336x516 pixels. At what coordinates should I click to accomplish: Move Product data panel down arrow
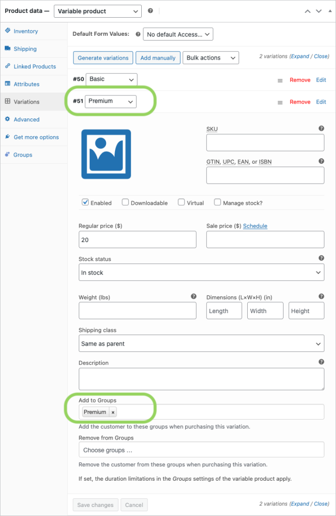[x=319, y=11]
